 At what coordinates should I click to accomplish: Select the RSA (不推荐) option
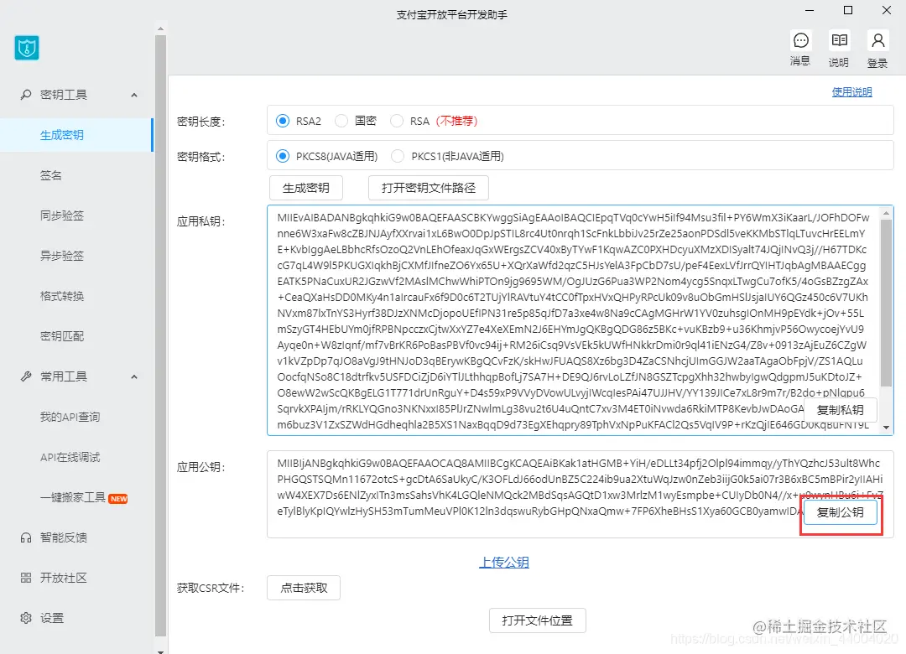point(396,121)
